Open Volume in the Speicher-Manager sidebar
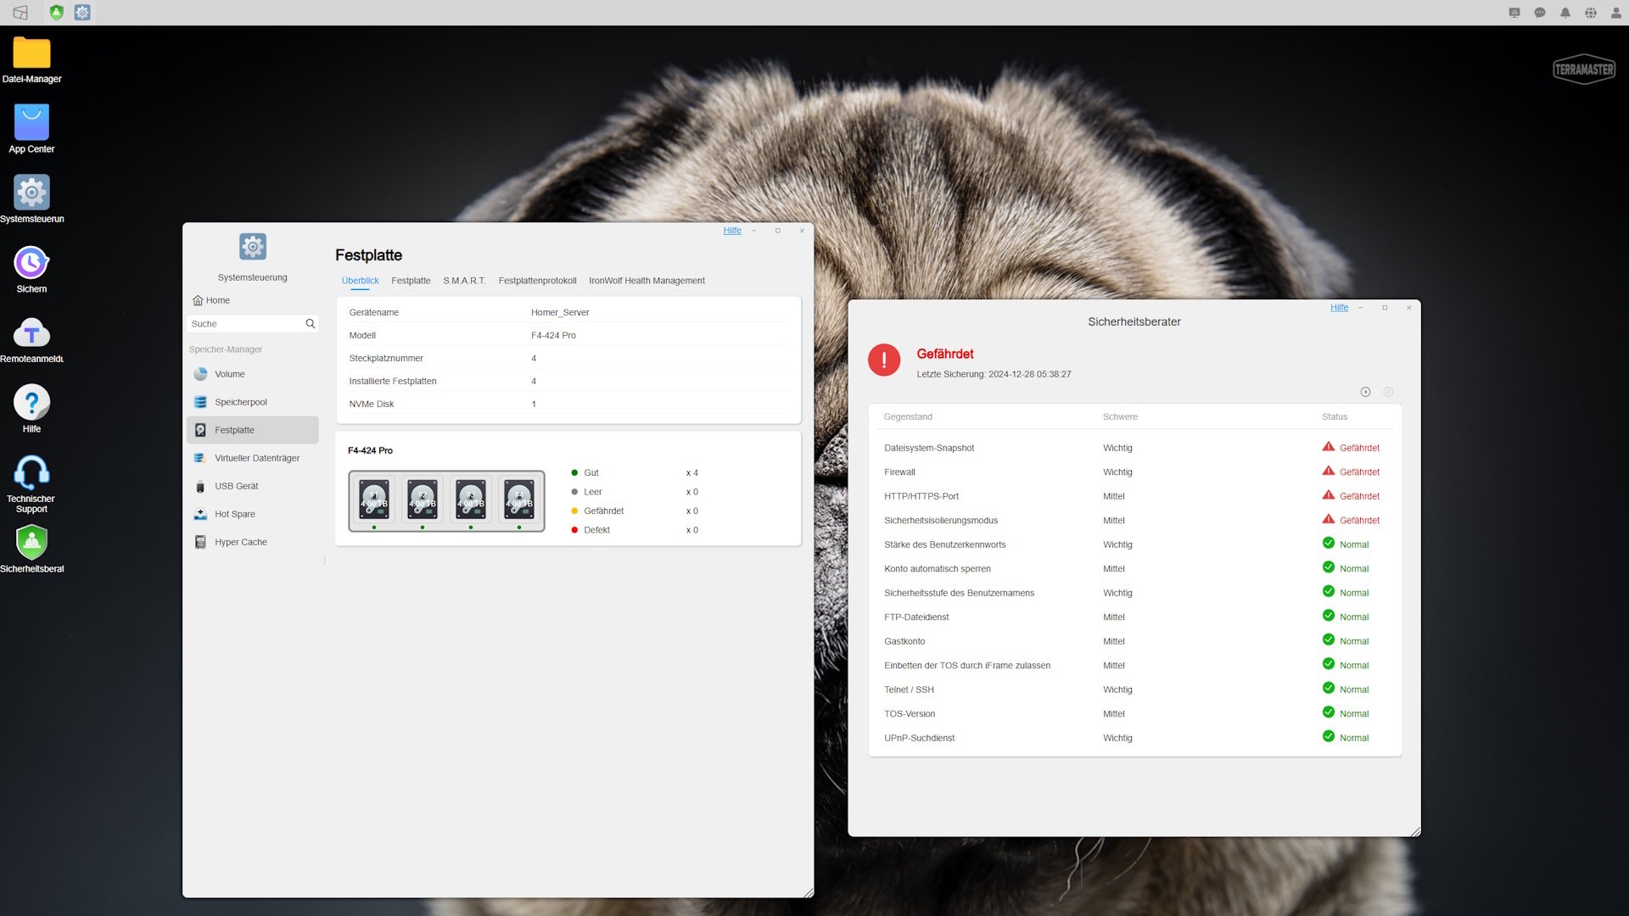Screen dimensions: 1629x916 pyautogui.click(x=253, y=374)
